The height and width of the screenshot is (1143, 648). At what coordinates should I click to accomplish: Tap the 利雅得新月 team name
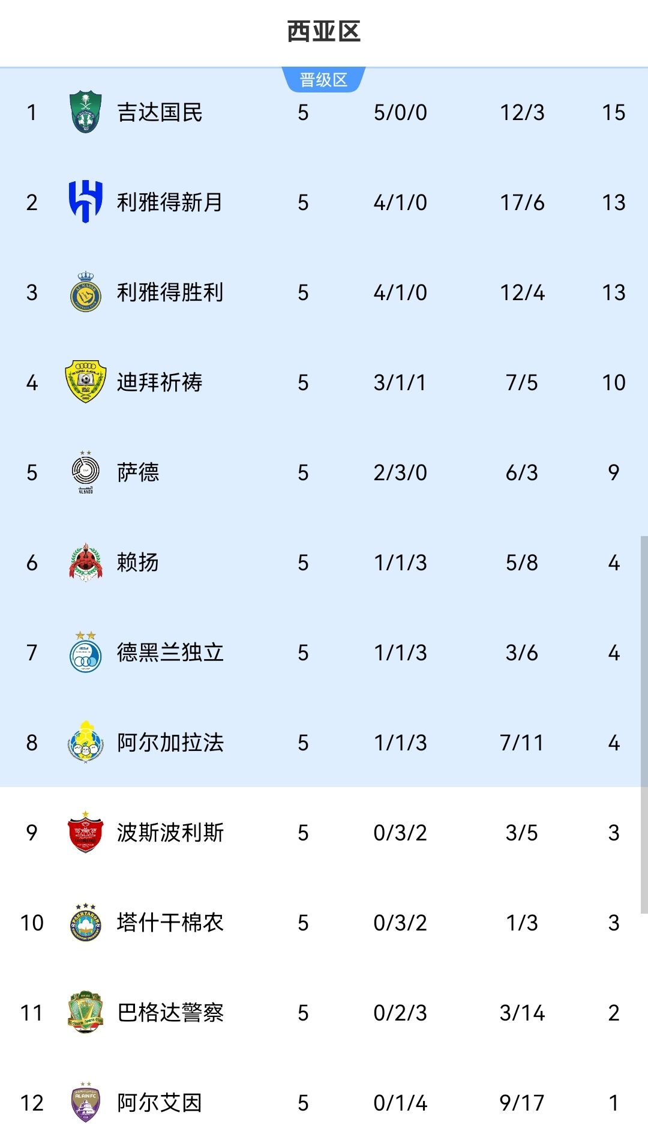click(x=170, y=202)
